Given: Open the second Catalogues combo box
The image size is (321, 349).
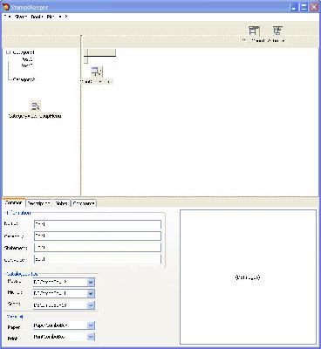Looking at the screenshot, I should [x=91, y=294].
